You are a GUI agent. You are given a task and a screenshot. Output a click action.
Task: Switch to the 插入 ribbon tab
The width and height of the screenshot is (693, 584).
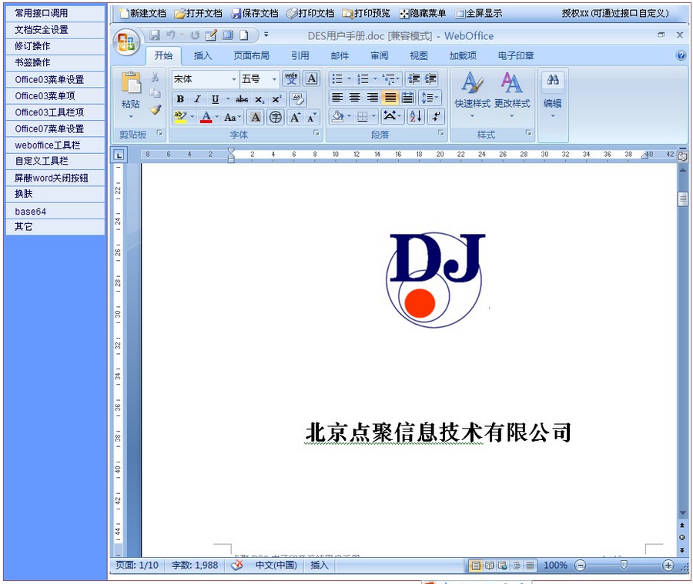click(203, 55)
